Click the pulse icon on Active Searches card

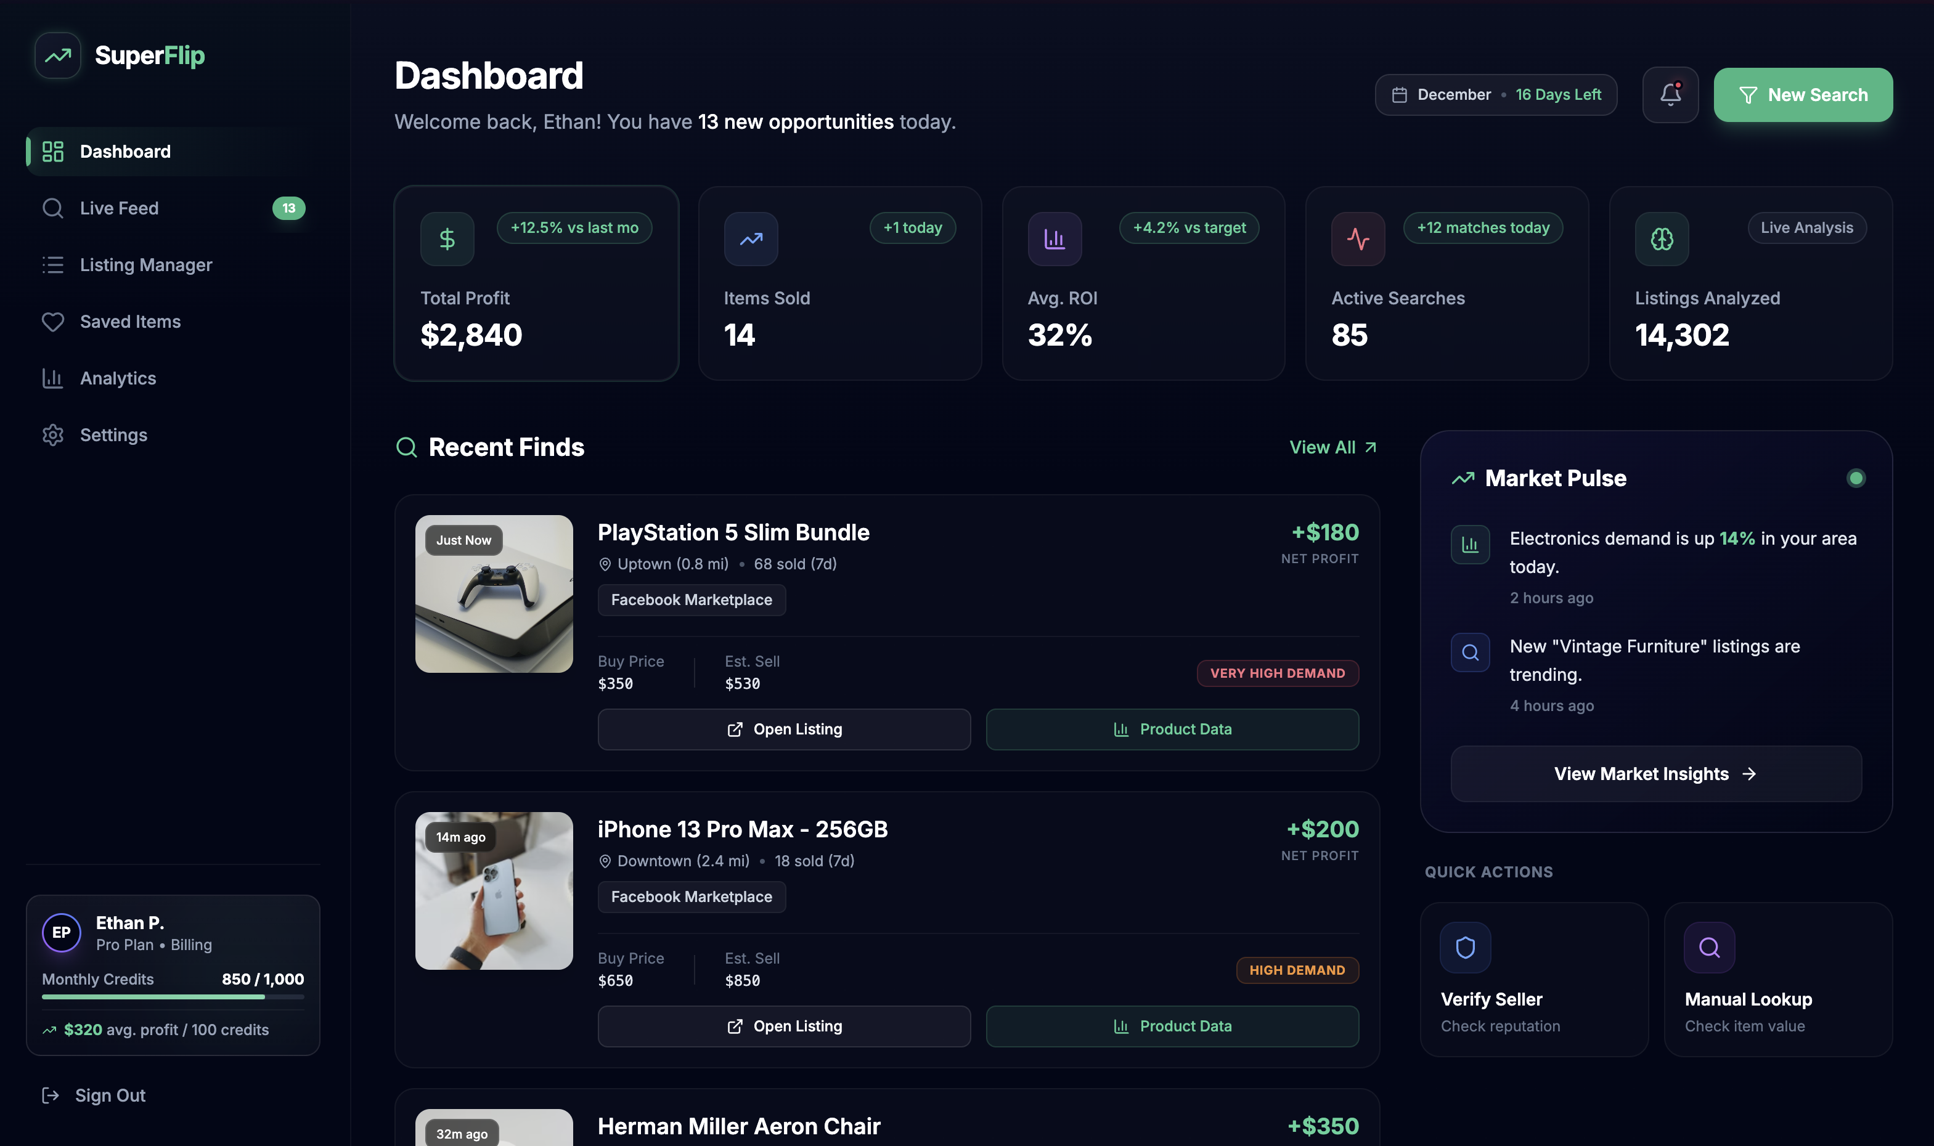1357,238
